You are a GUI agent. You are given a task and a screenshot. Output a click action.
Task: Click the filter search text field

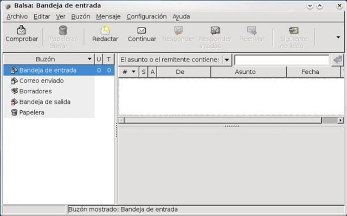[282, 60]
